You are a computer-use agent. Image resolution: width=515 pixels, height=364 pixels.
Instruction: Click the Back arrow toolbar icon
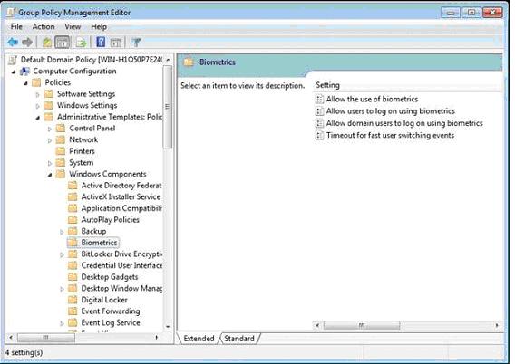[x=13, y=42]
